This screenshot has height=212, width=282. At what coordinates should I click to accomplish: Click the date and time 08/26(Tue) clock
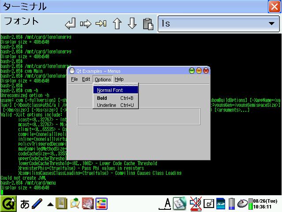tap(265, 204)
